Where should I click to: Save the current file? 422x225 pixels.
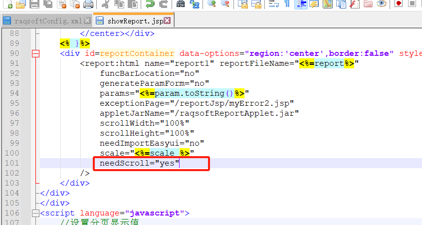[34, 4]
